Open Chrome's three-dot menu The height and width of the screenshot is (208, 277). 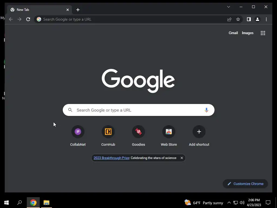tap(266, 19)
